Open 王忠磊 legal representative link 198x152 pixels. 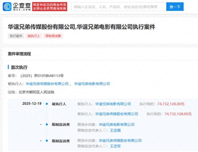(x=115, y=130)
